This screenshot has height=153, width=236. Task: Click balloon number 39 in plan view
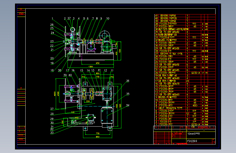65,75
